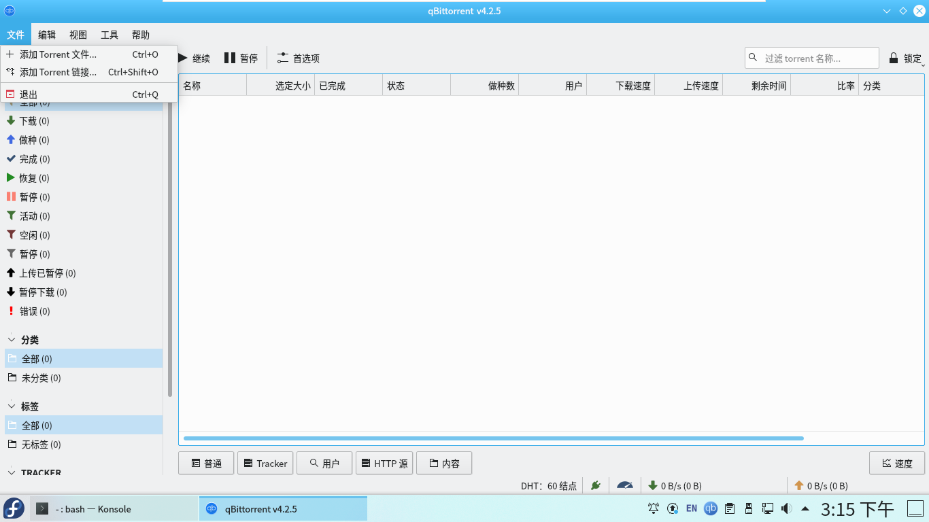Open the 速度 graph panel

(x=896, y=463)
